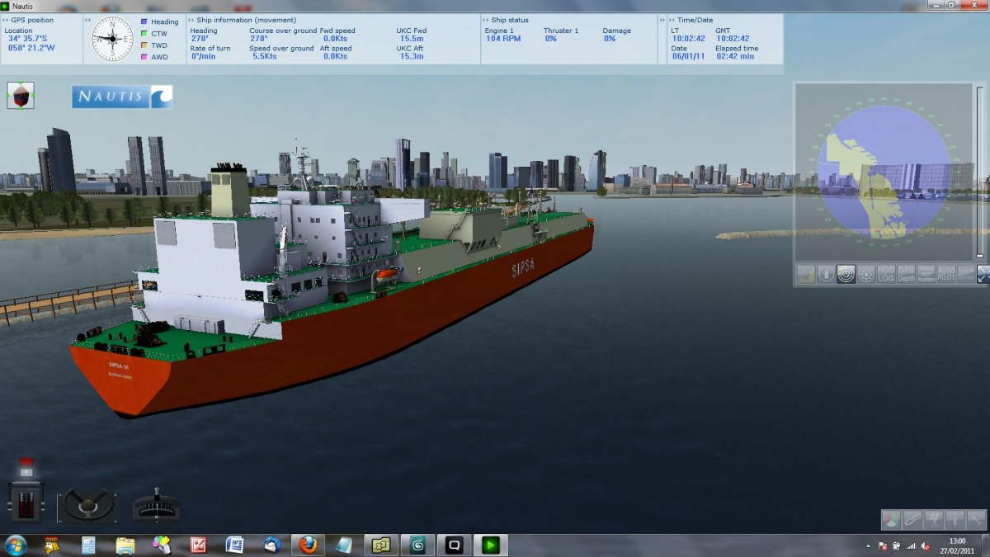Image resolution: width=990 pixels, height=557 pixels.
Task: Toggle the Head ROT Rudder panel
Action: coord(926,275)
